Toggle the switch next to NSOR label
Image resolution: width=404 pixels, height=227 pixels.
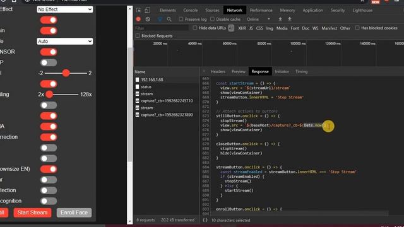49,52
